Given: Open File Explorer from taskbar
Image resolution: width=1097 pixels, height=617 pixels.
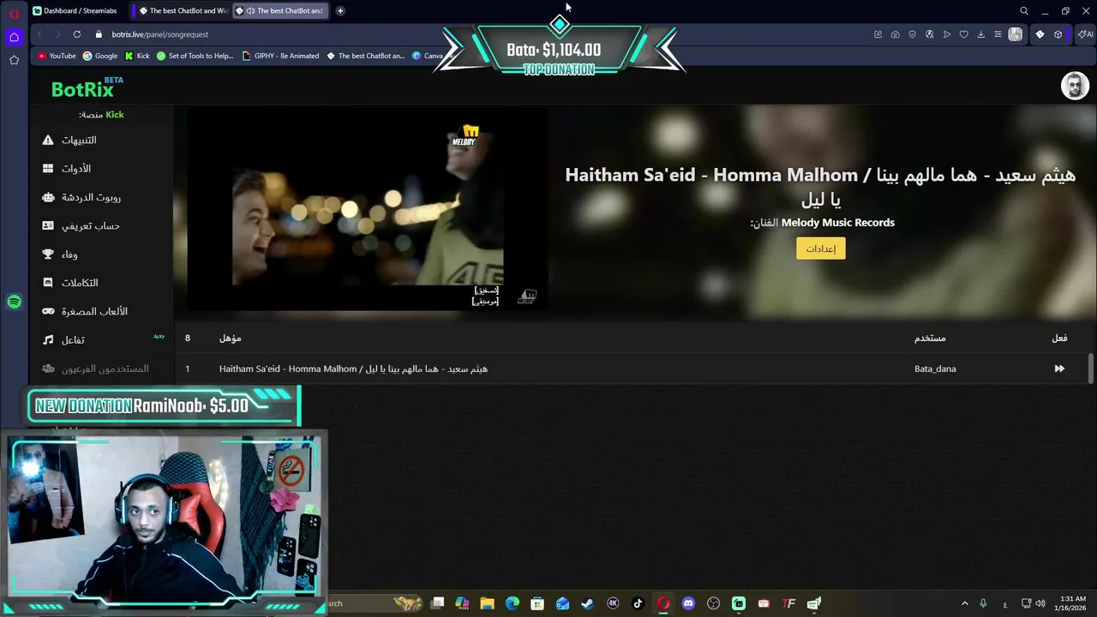Looking at the screenshot, I should (x=487, y=603).
